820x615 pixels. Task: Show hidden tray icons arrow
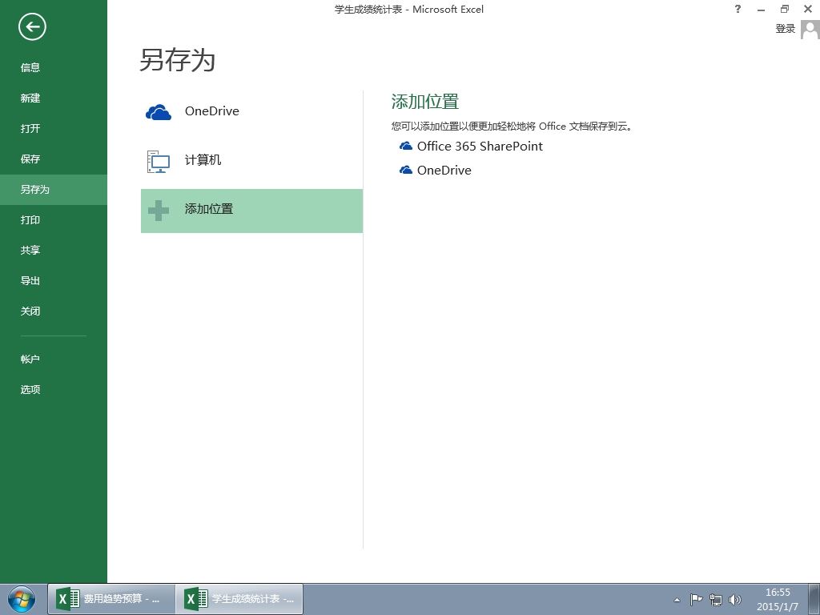pyautogui.click(x=677, y=600)
